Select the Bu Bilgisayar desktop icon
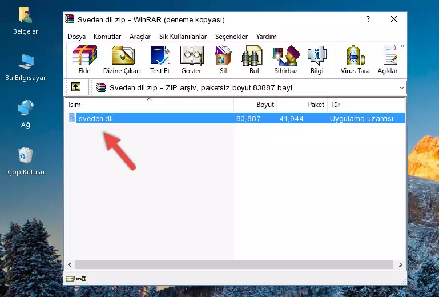Screen dimensions: 439x297 coord(26,67)
